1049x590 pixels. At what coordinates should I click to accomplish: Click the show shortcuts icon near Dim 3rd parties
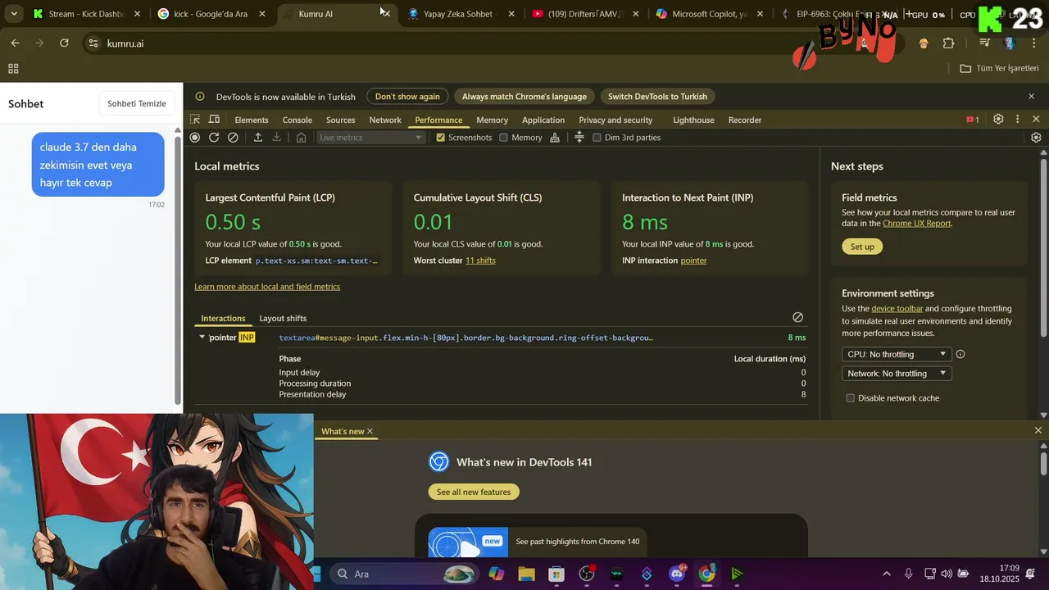[x=579, y=138]
